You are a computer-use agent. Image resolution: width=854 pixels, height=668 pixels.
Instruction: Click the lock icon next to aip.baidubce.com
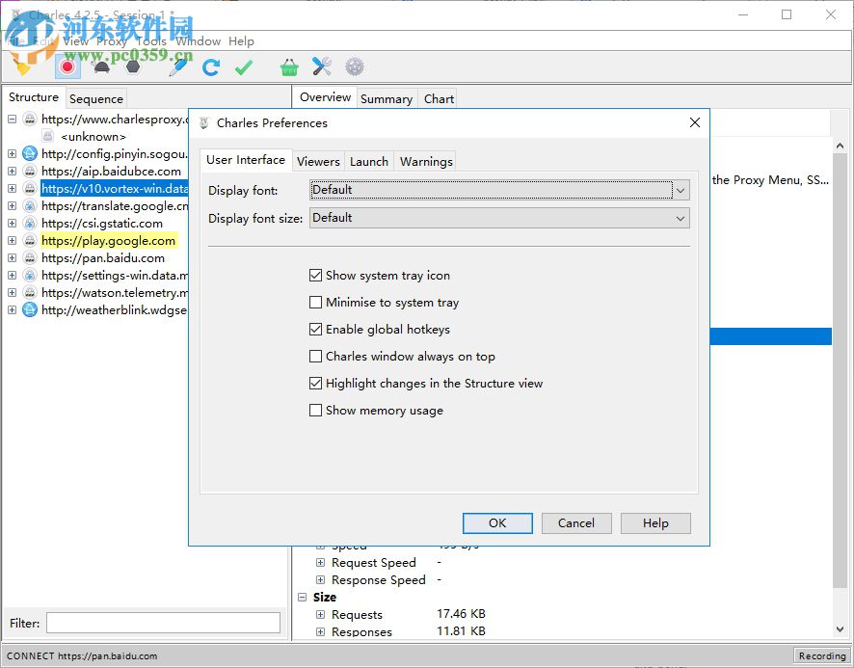(30, 171)
